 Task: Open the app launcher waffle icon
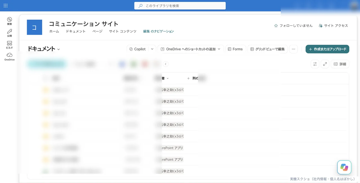point(6,6)
